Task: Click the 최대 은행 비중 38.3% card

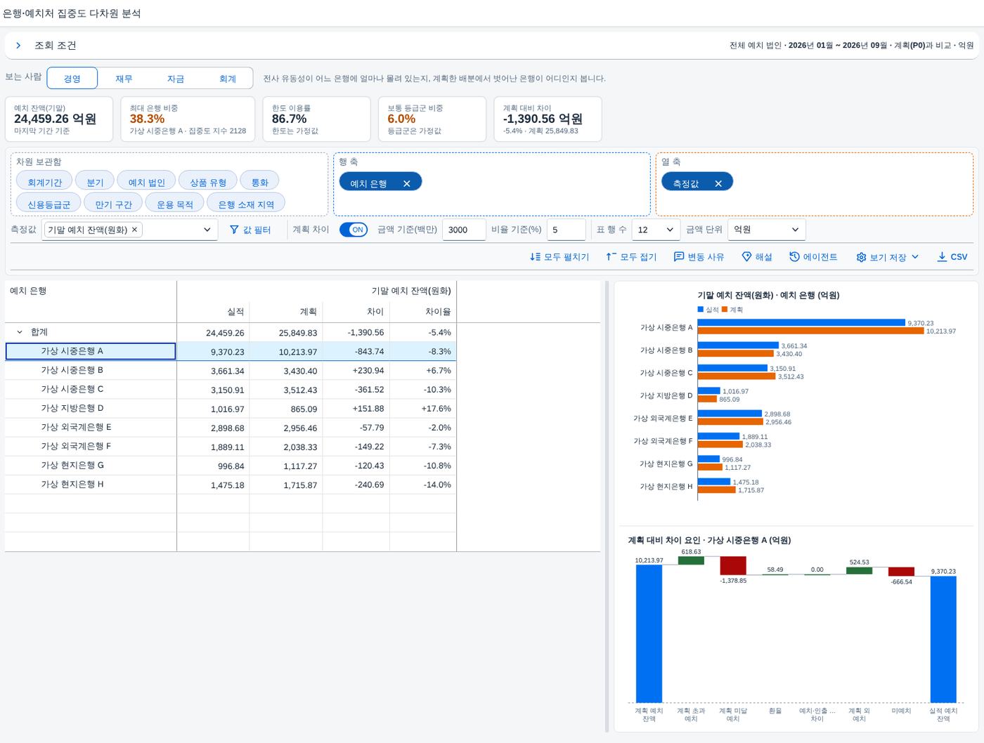Action: (188, 119)
